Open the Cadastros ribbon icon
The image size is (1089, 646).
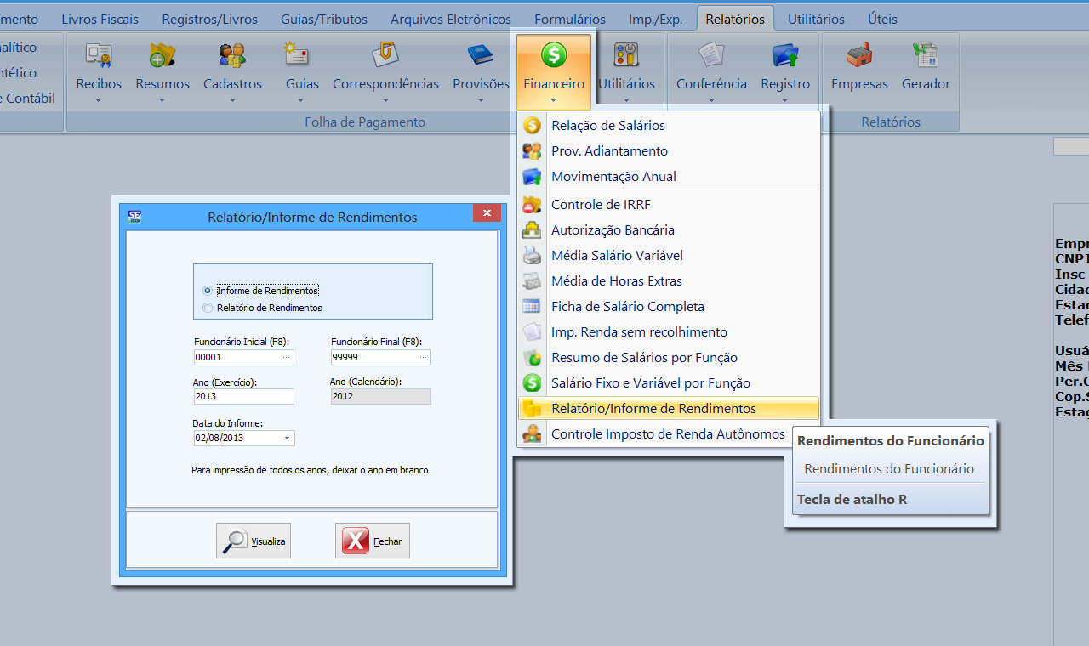click(x=232, y=58)
